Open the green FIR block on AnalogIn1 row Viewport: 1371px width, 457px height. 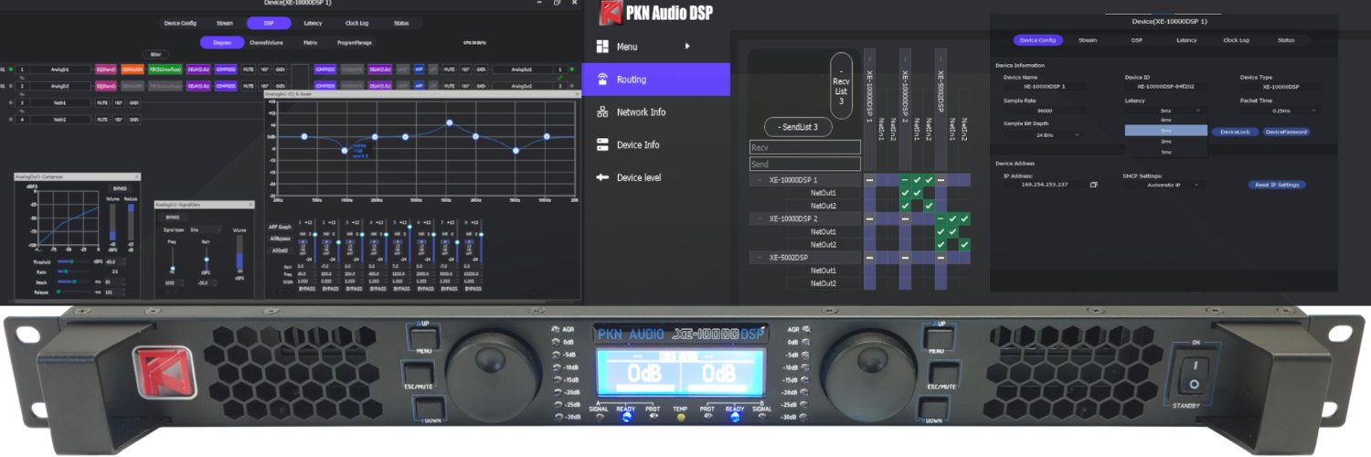pyautogui.click(x=165, y=69)
